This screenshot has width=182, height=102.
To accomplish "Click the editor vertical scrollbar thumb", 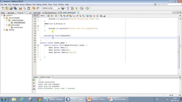I will pos(179,52).
